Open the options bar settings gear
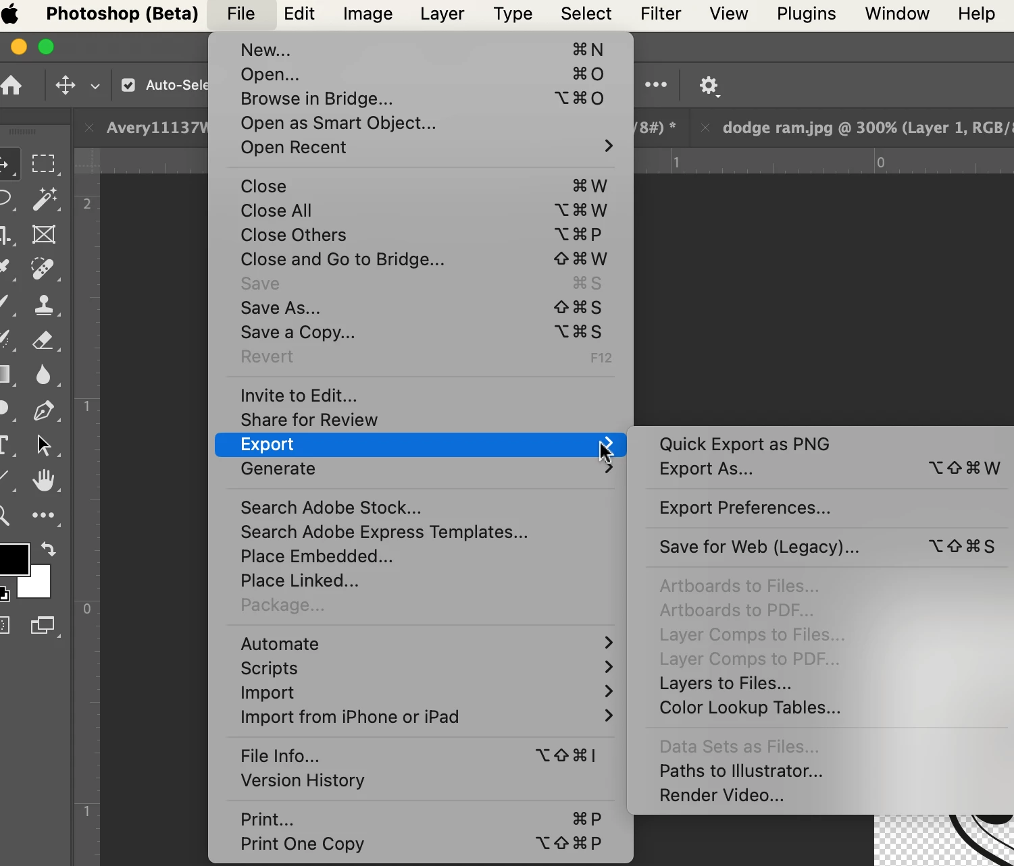 [709, 86]
